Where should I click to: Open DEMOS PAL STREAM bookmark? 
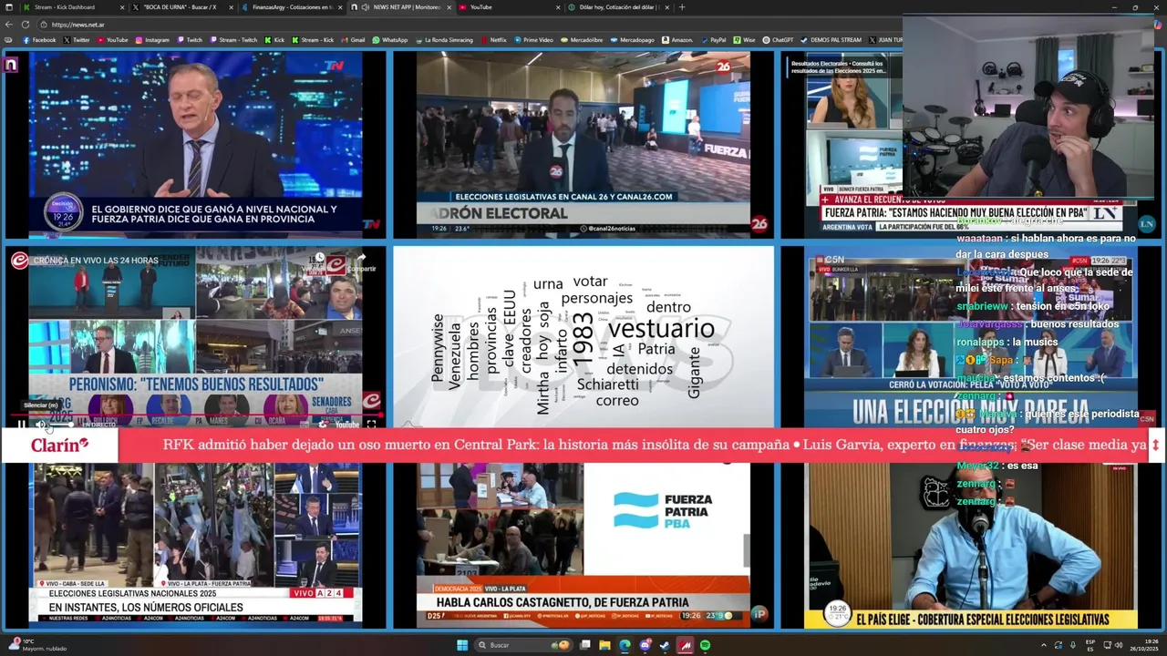tap(831, 40)
